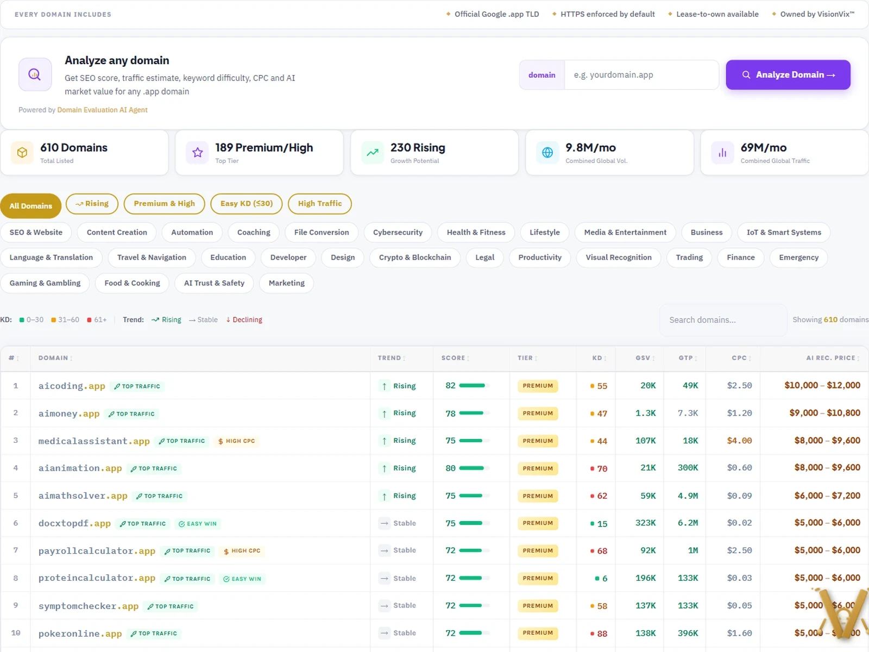Click the yourdomain.app input field
The height and width of the screenshot is (652, 869).
pos(642,75)
